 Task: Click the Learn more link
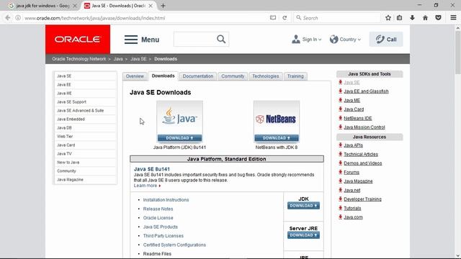(146, 186)
